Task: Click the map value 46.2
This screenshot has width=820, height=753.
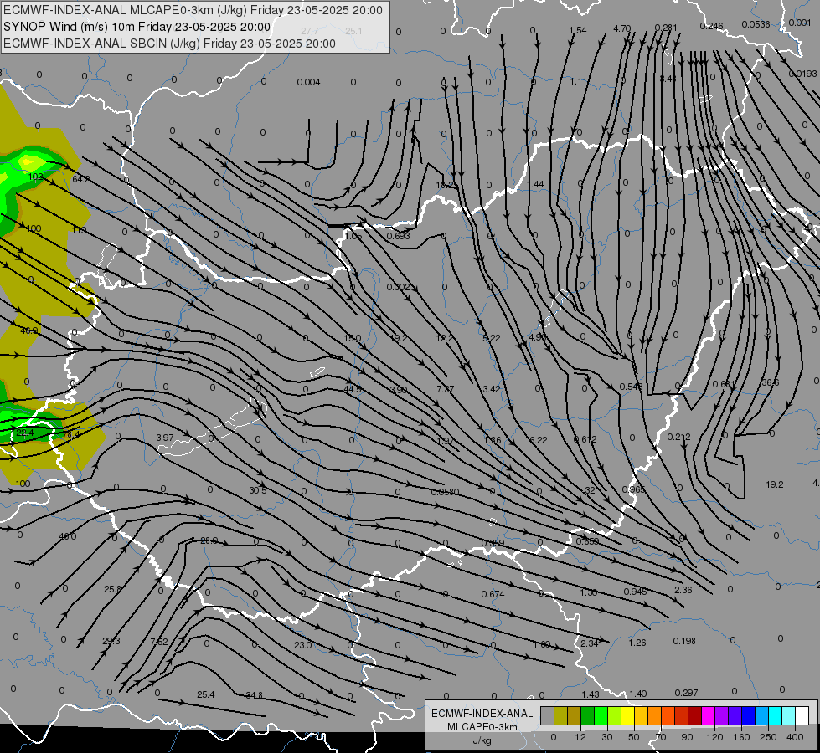Action: 28,330
